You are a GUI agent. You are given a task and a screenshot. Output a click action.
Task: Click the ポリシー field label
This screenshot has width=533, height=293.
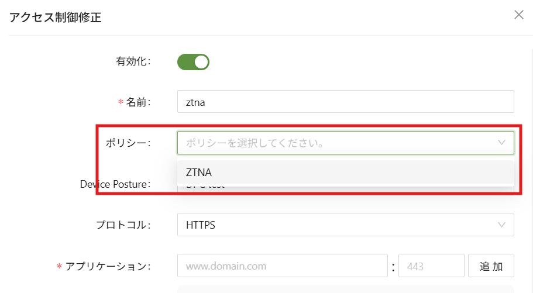(x=128, y=143)
